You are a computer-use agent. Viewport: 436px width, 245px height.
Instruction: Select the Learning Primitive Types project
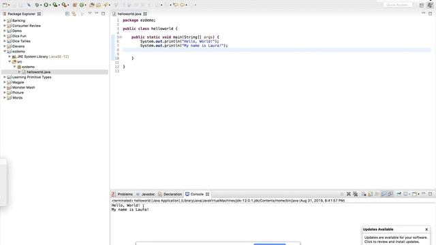[31, 77]
